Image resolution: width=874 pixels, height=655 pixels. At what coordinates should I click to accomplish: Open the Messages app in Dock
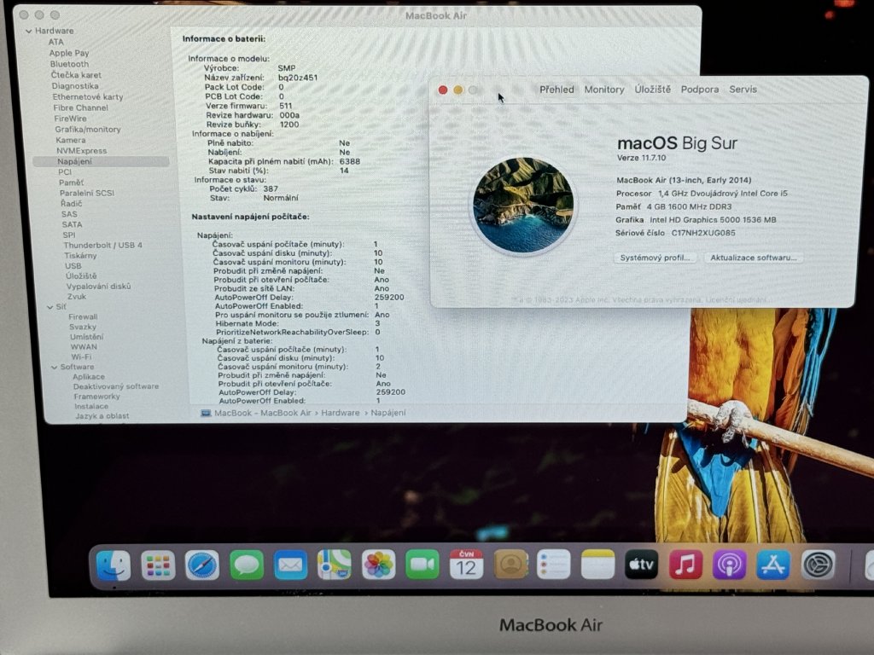[x=247, y=565]
